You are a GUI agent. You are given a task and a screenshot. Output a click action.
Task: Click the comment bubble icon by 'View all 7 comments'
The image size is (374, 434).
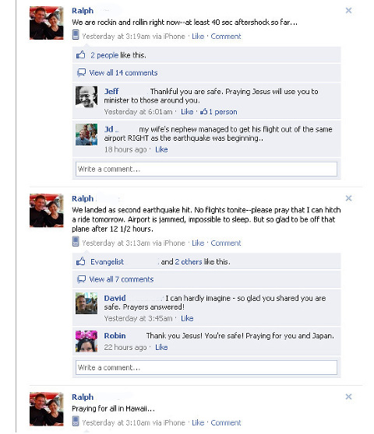point(81,279)
